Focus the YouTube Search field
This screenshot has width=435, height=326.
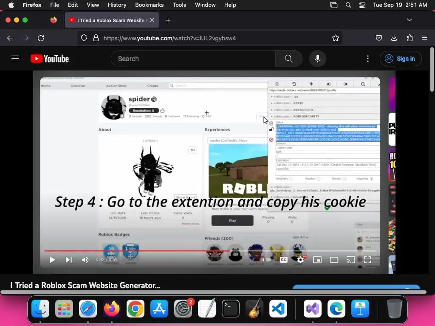point(193,59)
